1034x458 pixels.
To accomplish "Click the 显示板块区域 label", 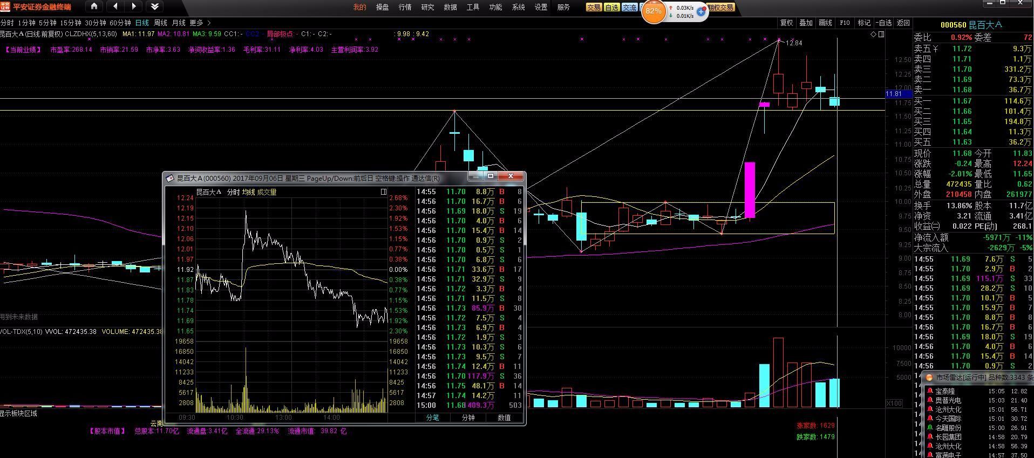I will pos(19,413).
